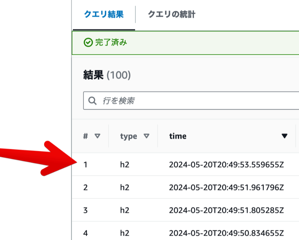This screenshot has height=240, width=299.
Task: Click the 完了済み green check icon
Action: click(88, 42)
